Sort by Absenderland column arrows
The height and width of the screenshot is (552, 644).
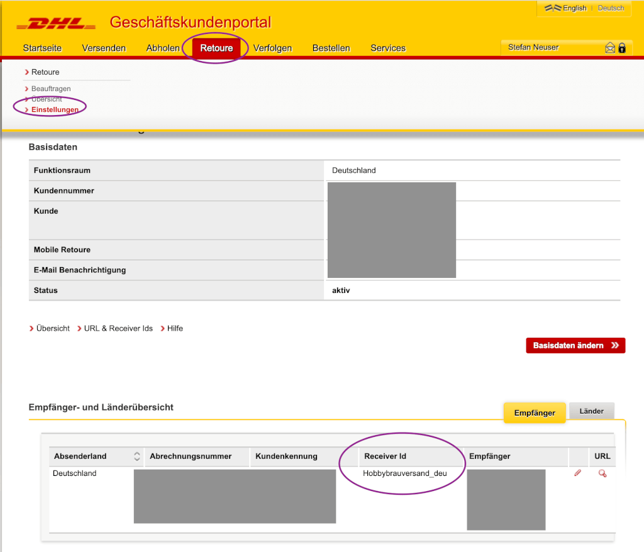[136, 456]
